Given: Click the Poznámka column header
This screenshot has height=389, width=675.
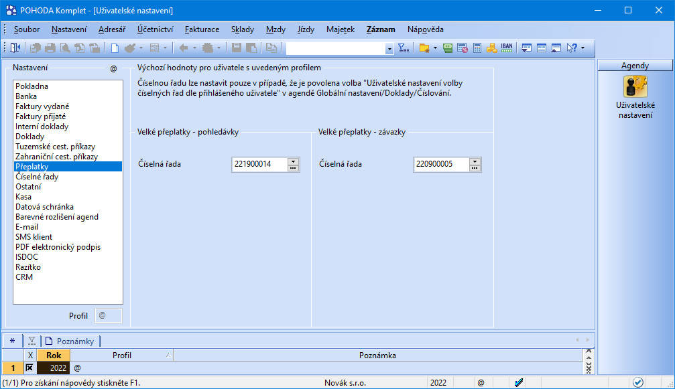Looking at the screenshot, I should (x=377, y=356).
